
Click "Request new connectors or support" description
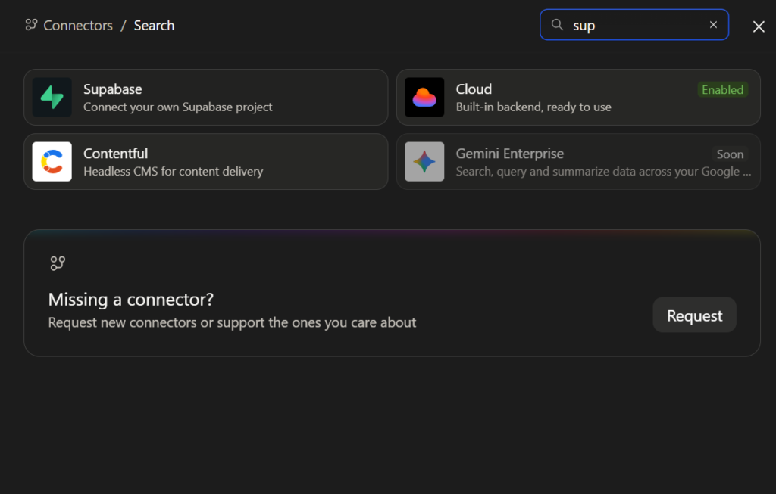click(x=232, y=322)
